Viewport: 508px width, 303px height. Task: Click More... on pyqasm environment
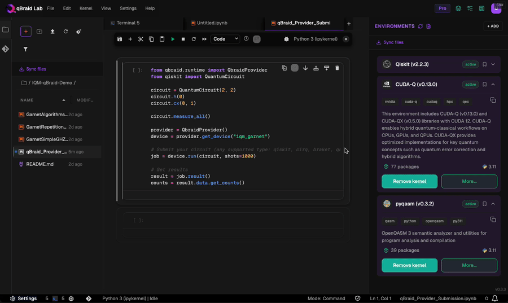[x=469, y=265]
